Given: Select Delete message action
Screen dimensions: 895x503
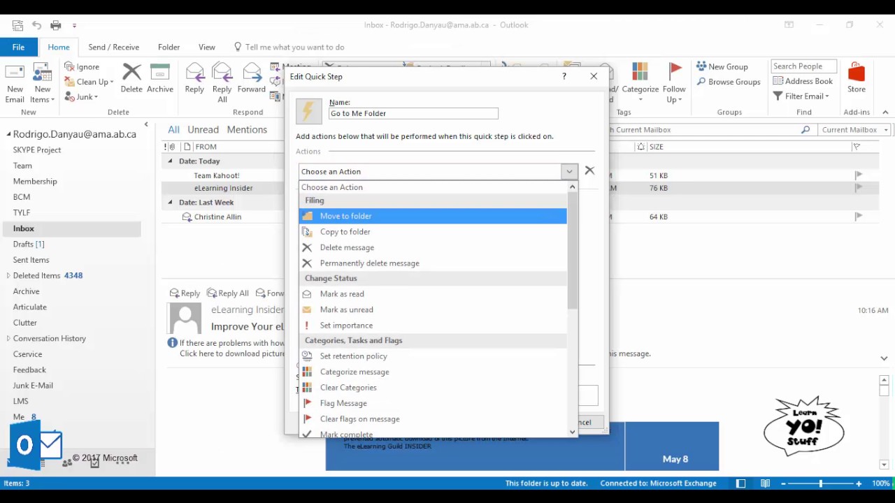Looking at the screenshot, I should tap(433, 247).
